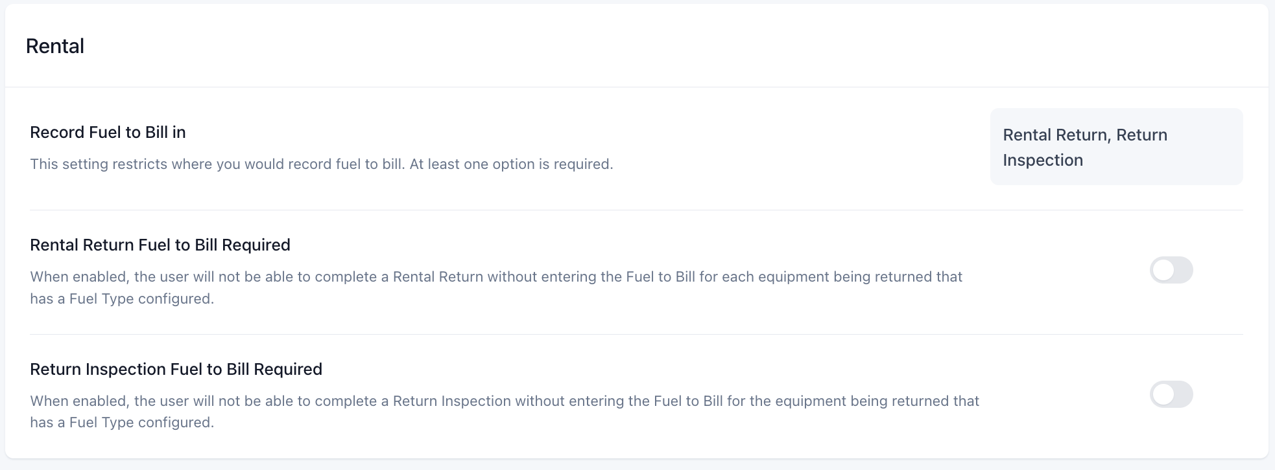Click the divider line below the Rental heading
Viewport: 1275px width, 470px height.
click(636, 87)
